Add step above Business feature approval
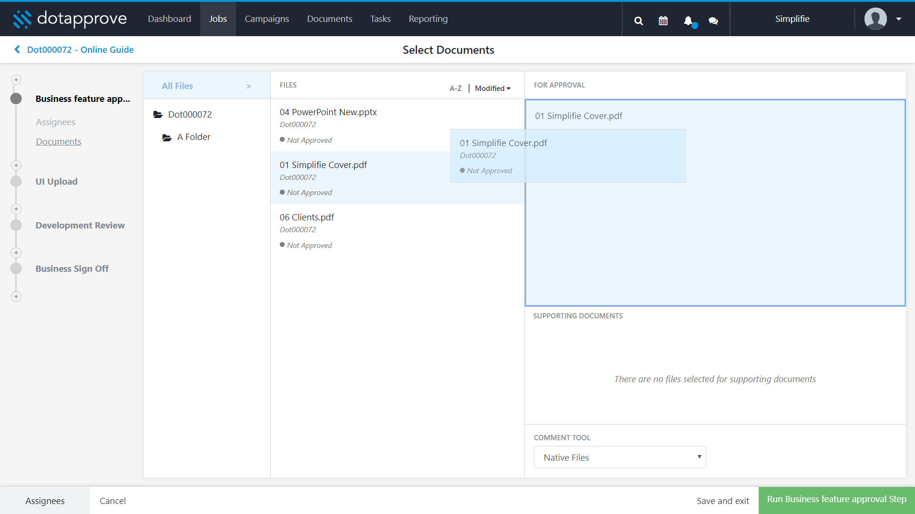The width and height of the screenshot is (915, 514). tap(16, 79)
